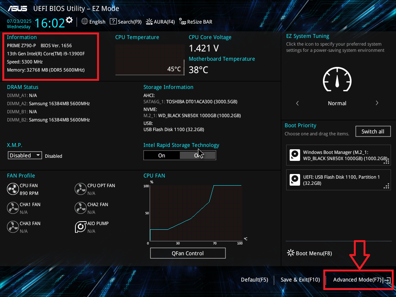
Task: Click the 07/23/2025 date
Action: click(x=19, y=21)
